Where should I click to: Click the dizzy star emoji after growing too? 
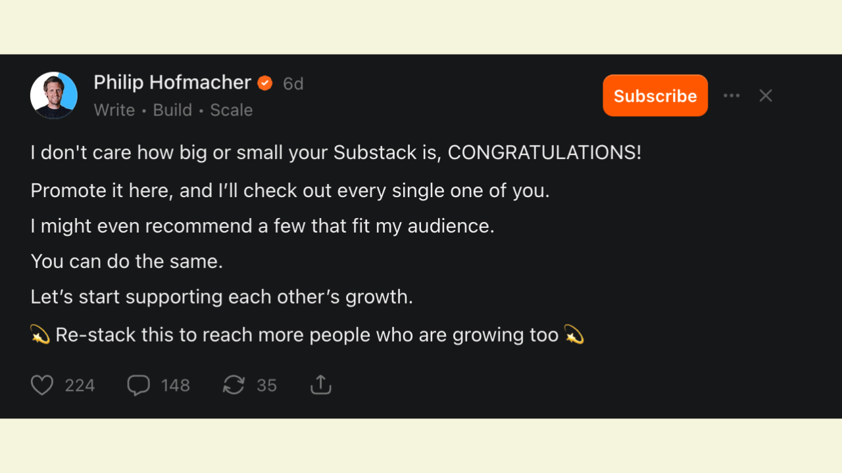[x=574, y=335]
